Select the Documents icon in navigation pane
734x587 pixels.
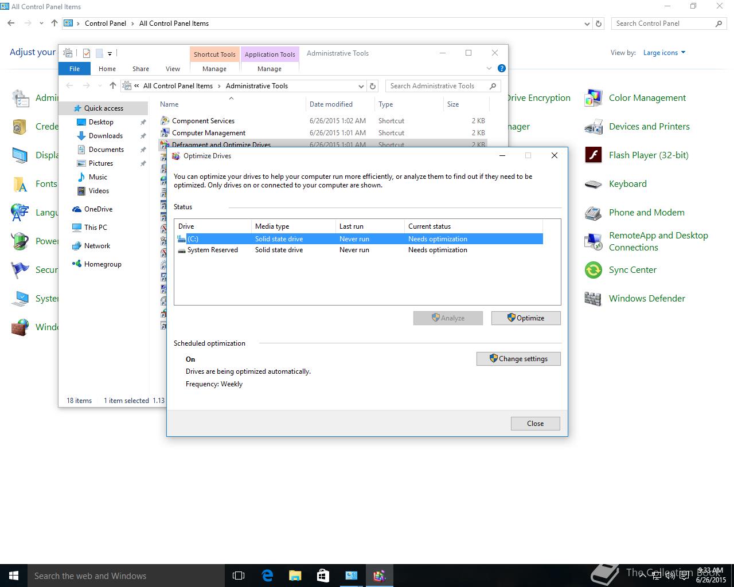coord(81,150)
